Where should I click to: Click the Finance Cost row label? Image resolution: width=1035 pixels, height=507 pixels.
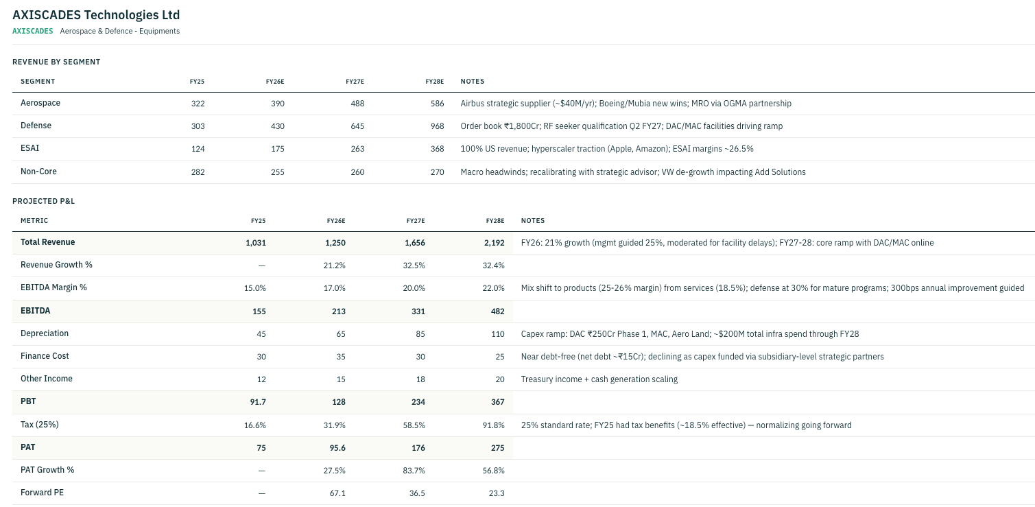coord(45,356)
